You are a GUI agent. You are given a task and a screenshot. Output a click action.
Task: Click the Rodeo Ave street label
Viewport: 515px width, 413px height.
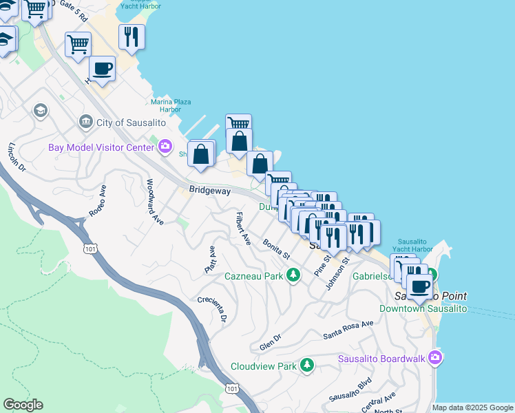(98, 201)
